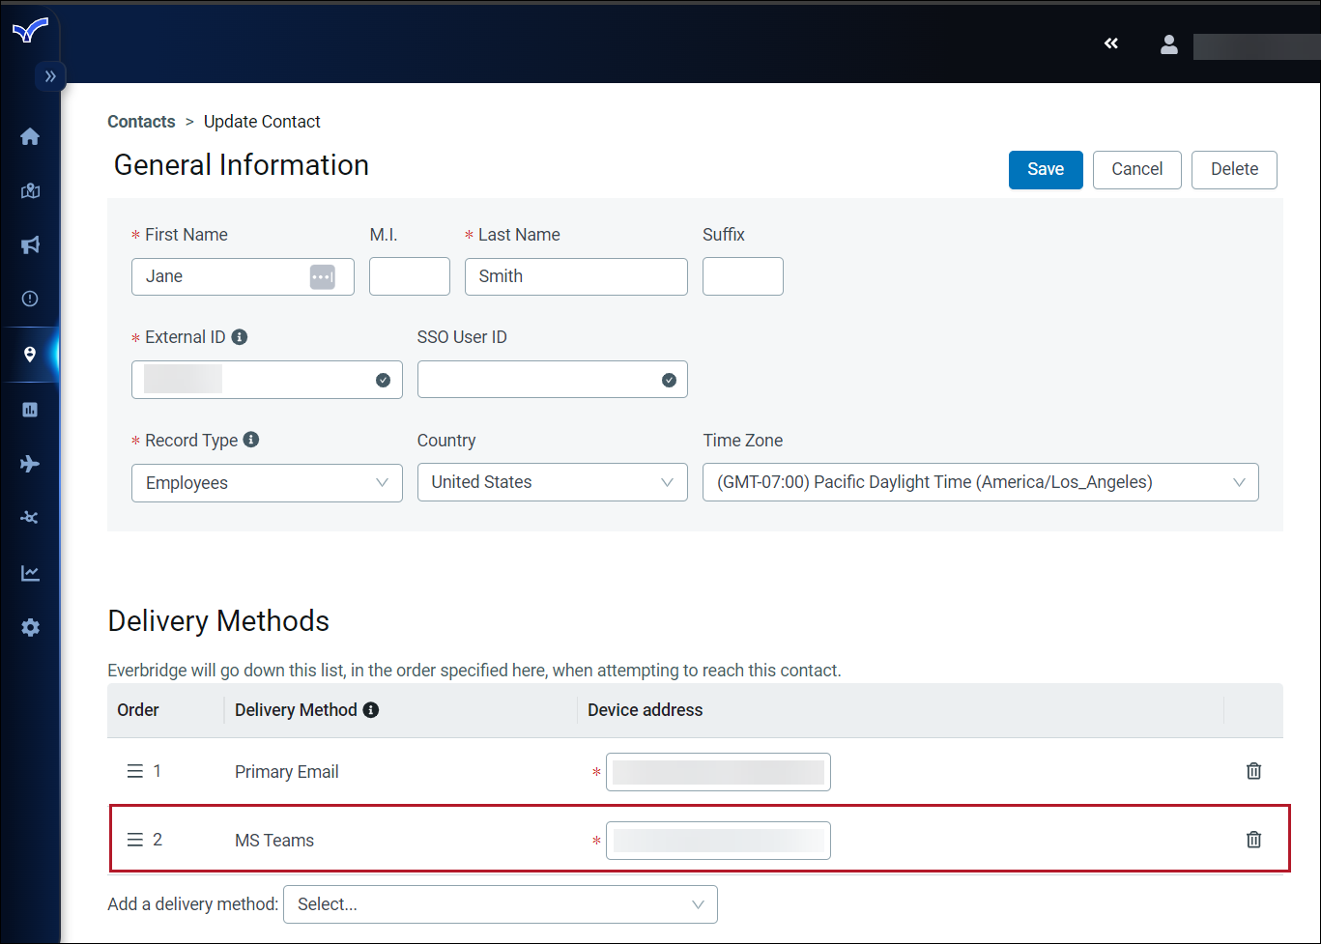Open the connector nodes sidebar icon
The width and height of the screenshot is (1321, 944).
pos(30,518)
